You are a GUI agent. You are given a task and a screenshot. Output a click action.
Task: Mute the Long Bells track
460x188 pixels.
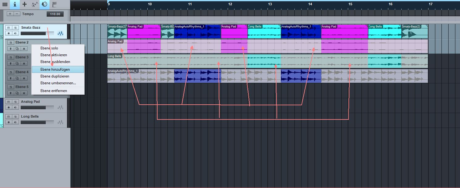click(9, 117)
